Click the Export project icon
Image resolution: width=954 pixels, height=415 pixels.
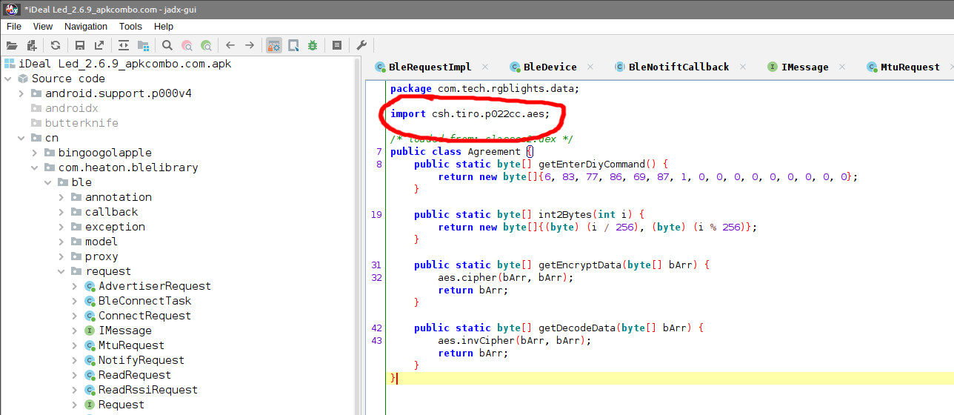pyautogui.click(x=99, y=45)
